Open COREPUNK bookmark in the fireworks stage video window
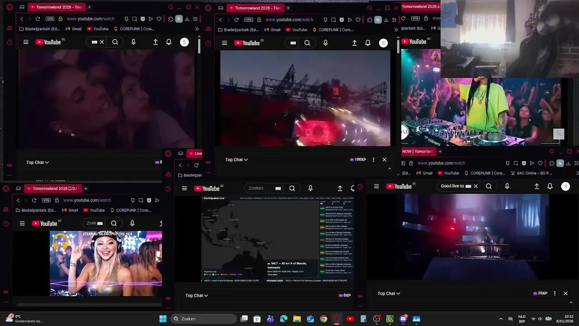 click(x=333, y=30)
